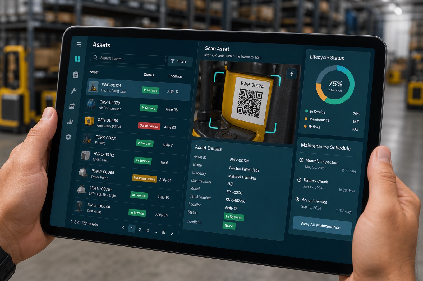
Task: Click the Maintenance Due status badge
Action: coord(145,178)
